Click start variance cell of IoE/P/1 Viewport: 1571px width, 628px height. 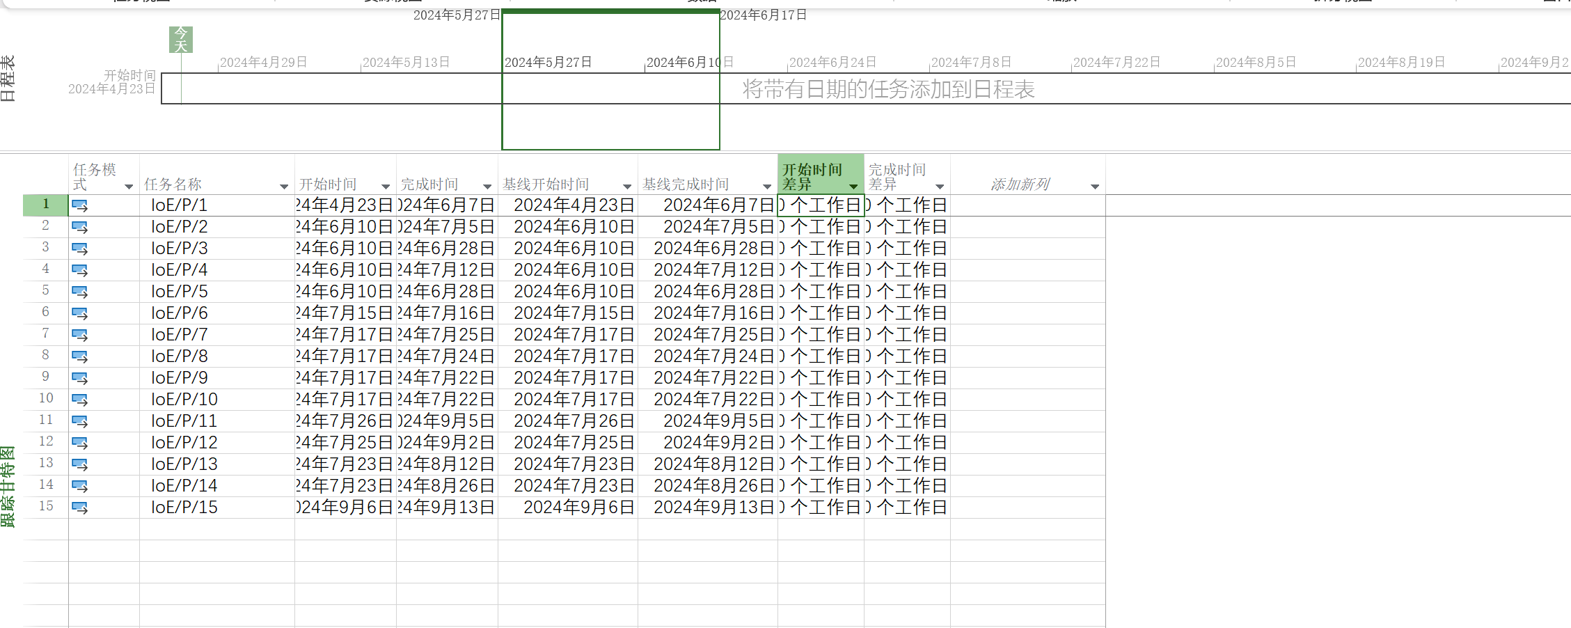point(821,205)
